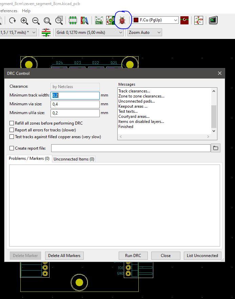
Task: Enable Refill all zones before performing DRC
Action: point(12,123)
